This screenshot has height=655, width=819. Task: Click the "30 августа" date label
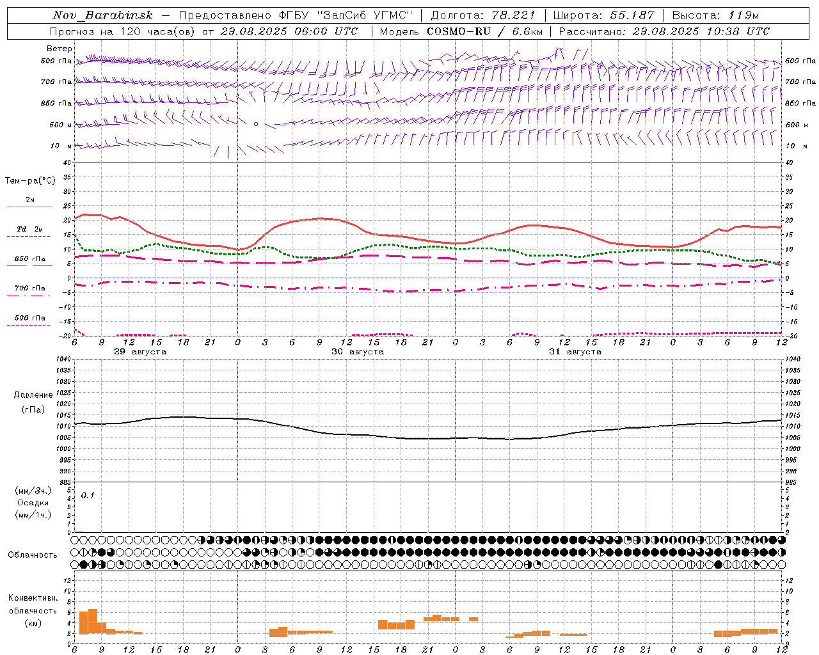[358, 352]
